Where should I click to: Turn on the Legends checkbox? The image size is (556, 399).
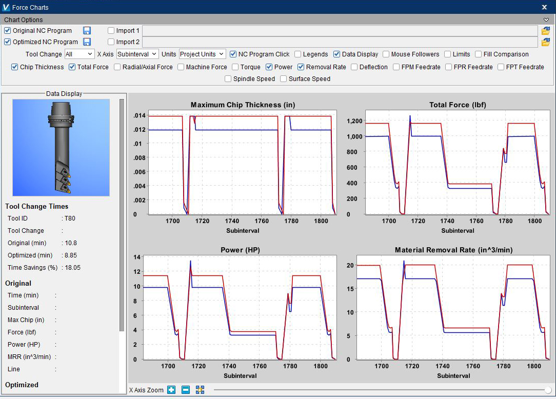click(x=298, y=54)
